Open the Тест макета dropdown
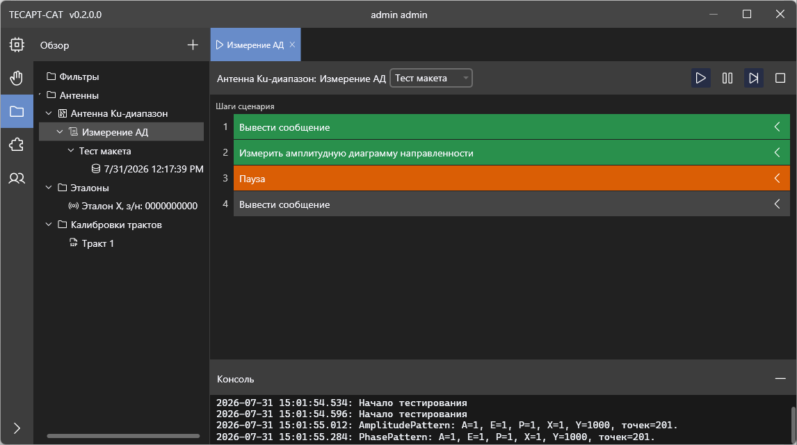This screenshot has height=445, width=797. click(431, 79)
